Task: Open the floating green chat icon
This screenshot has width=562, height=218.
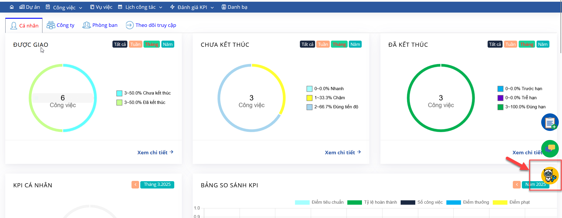Action: click(550, 148)
